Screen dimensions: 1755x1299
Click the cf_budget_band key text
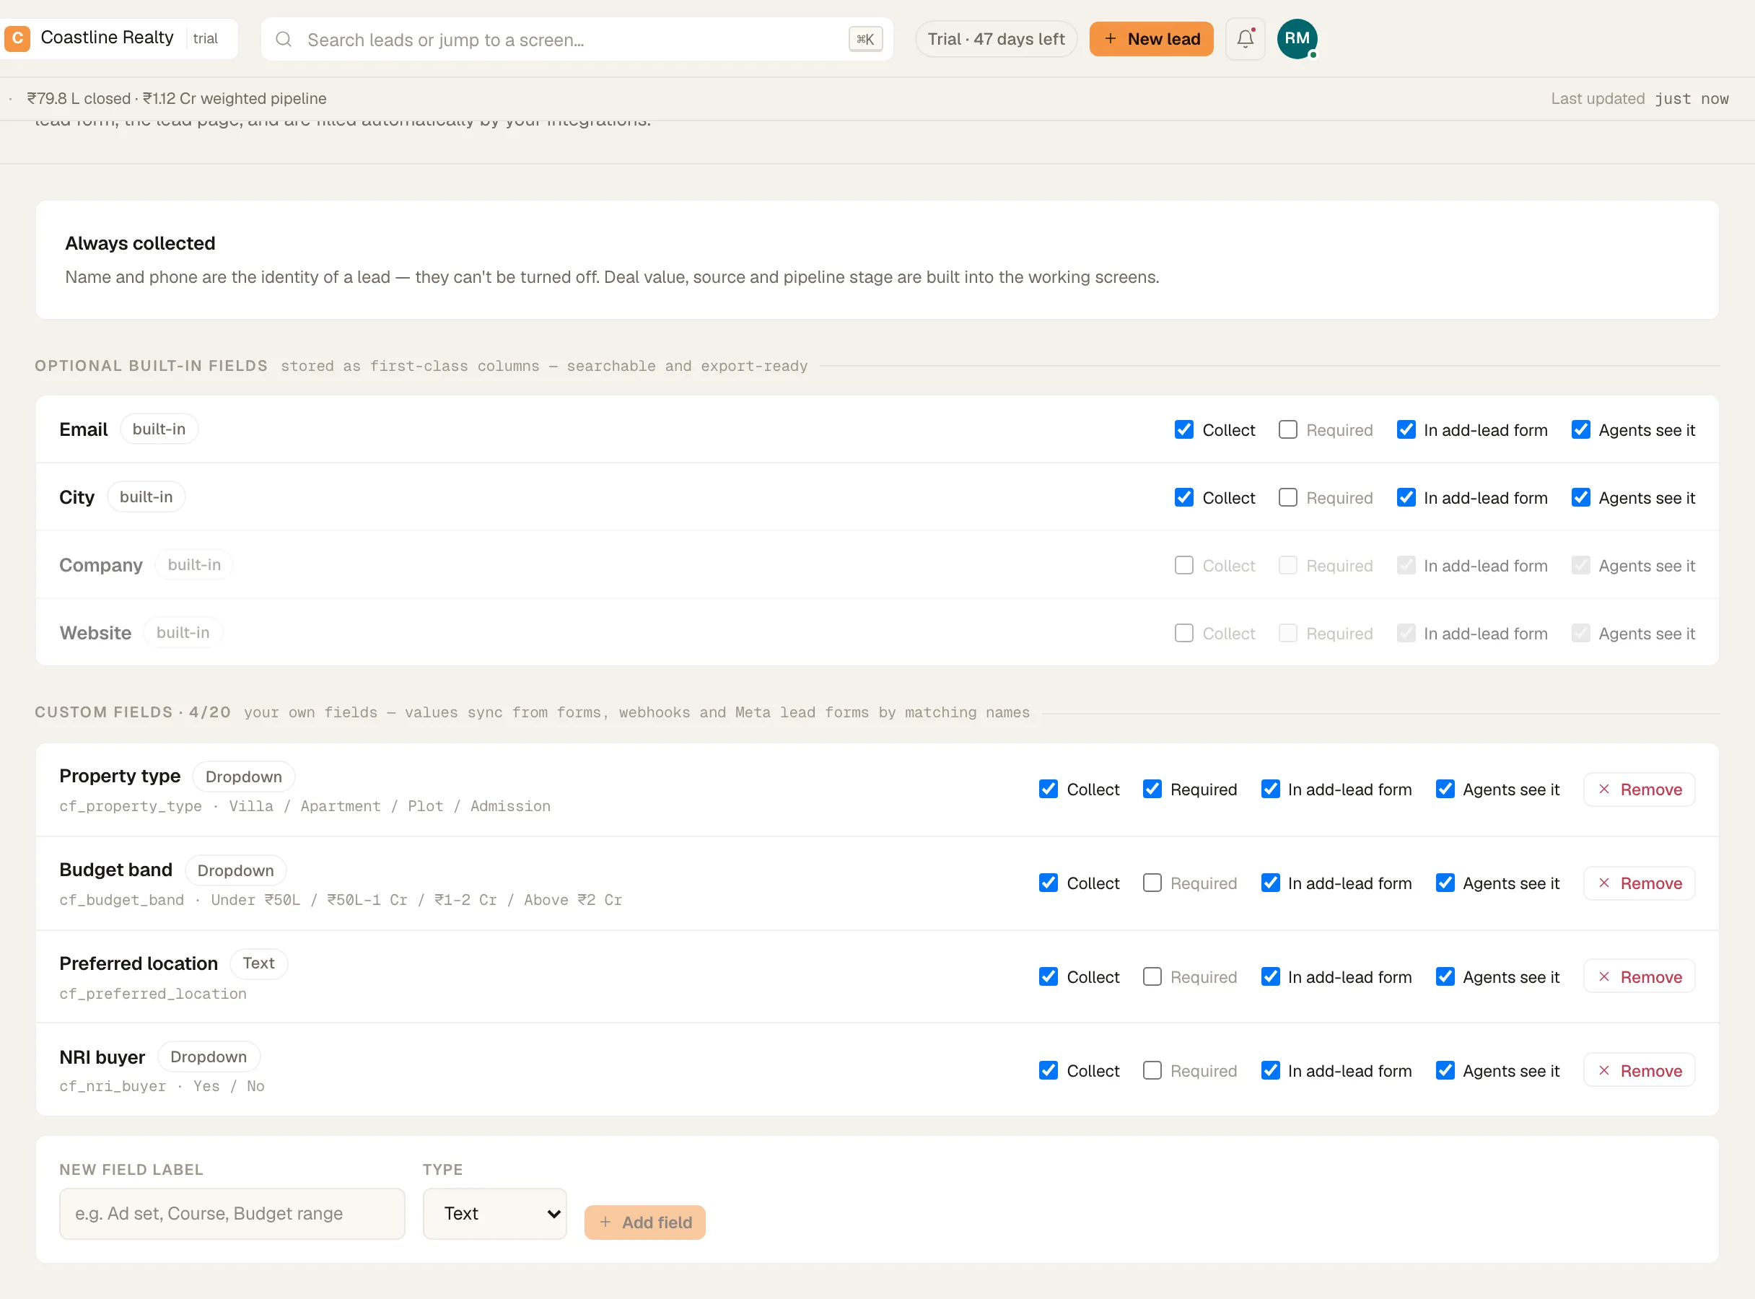point(122,899)
